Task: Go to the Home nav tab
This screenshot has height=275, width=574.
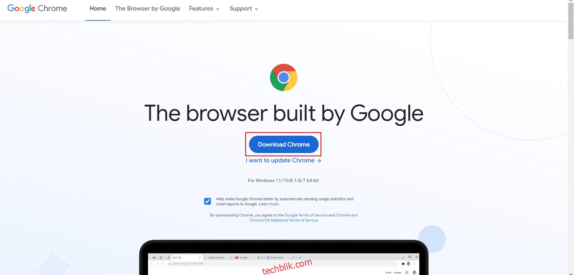Action: (98, 9)
